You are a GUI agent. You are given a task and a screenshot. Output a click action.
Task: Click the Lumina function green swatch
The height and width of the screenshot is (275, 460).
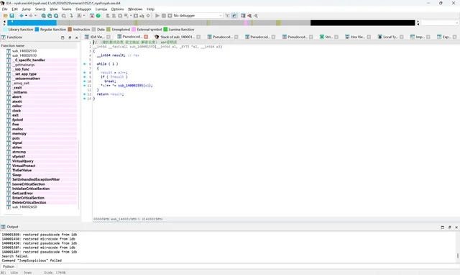(165, 30)
